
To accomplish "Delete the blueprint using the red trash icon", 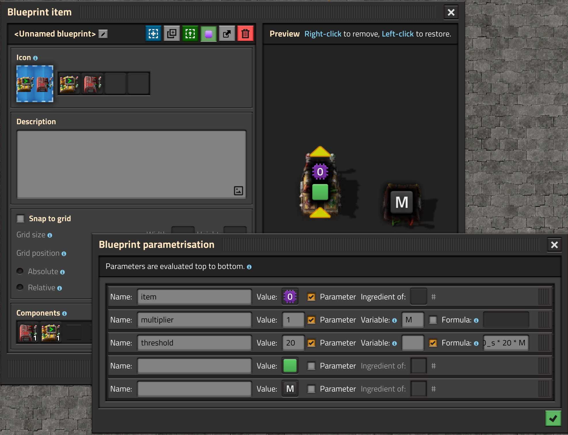I will click(x=245, y=33).
